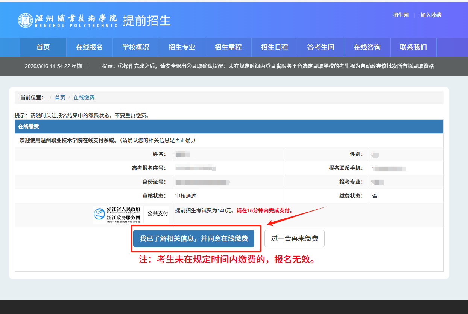Viewport: 468px width, 314px height.
Task: Click the 过一会再来缴费 button
Action: [294, 239]
